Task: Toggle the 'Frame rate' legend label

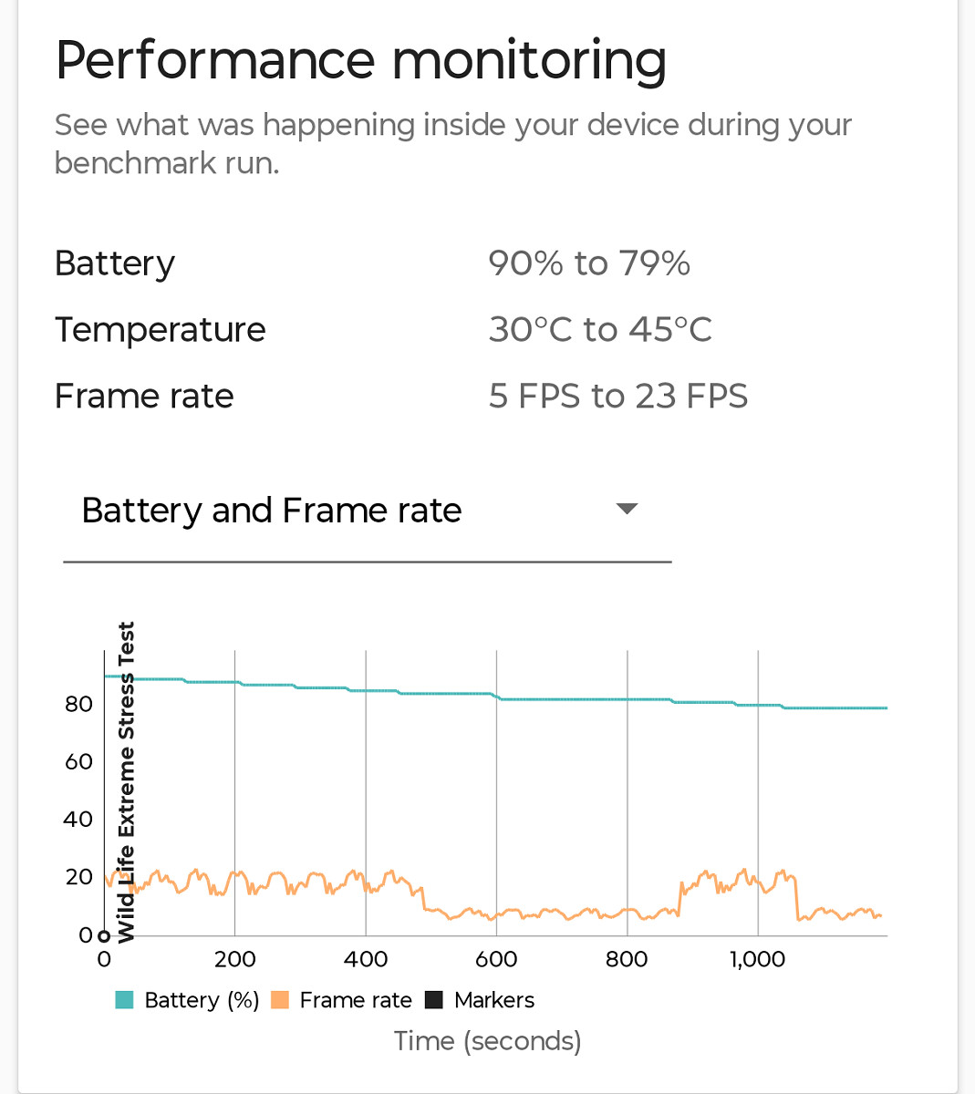Action: (356, 1000)
